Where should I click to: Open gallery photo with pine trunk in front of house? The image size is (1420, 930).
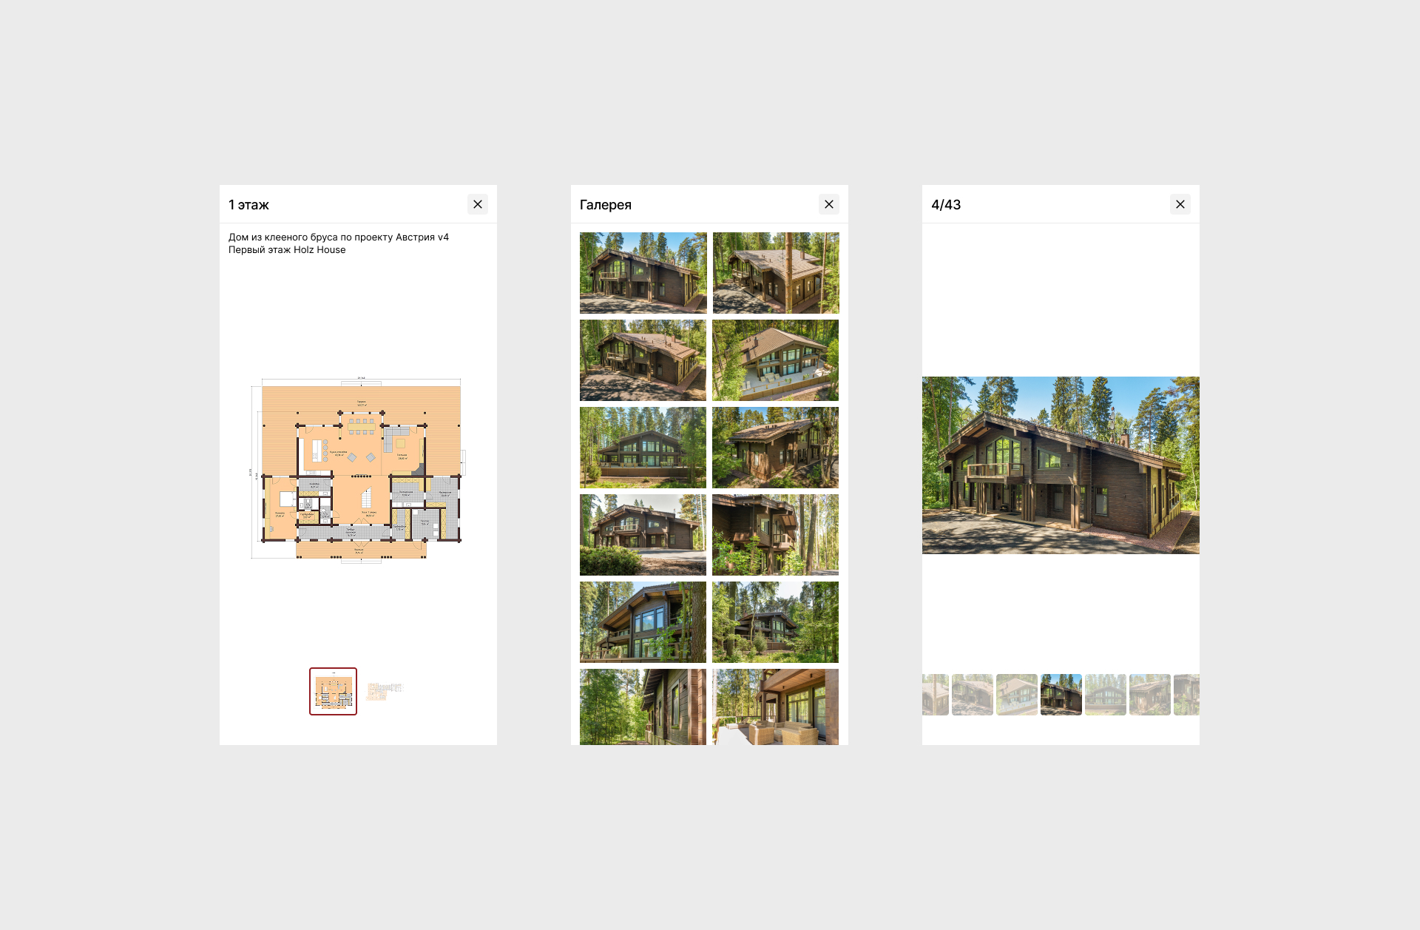[x=776, y=273]
